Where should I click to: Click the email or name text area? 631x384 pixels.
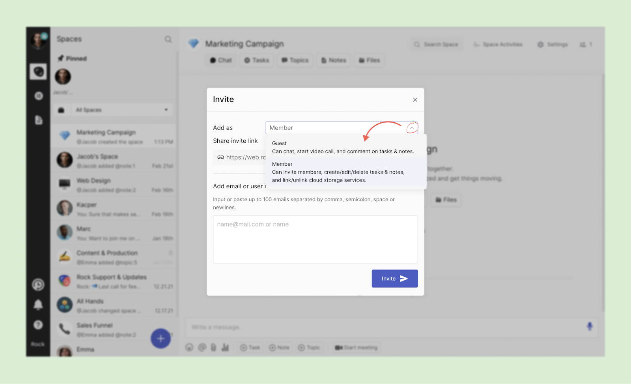(315, 239)
